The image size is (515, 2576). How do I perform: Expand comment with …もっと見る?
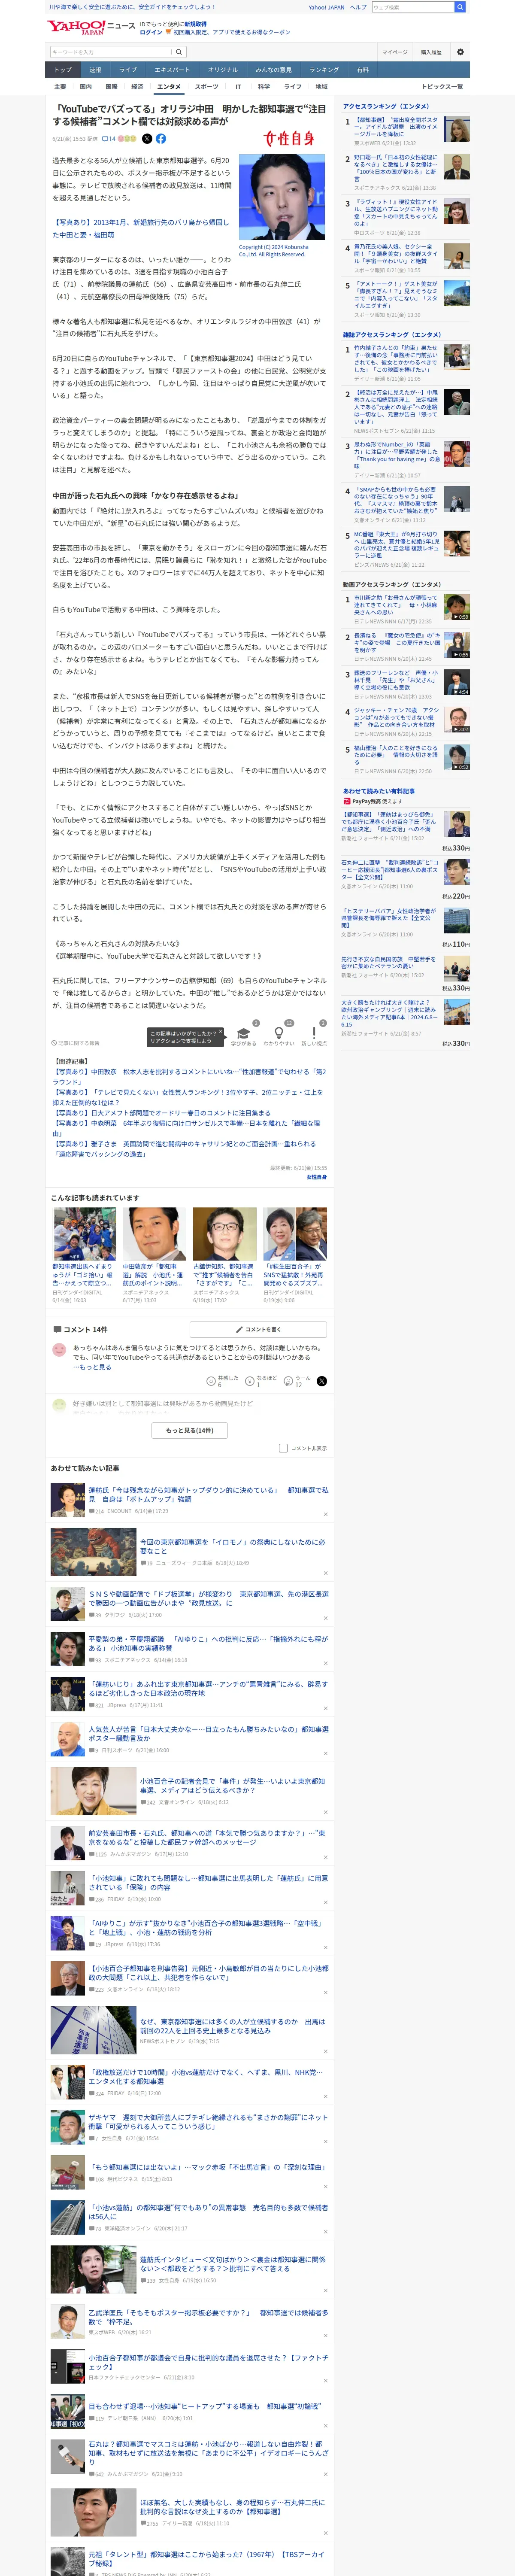pyautogui.click(x=92, y=1367)
